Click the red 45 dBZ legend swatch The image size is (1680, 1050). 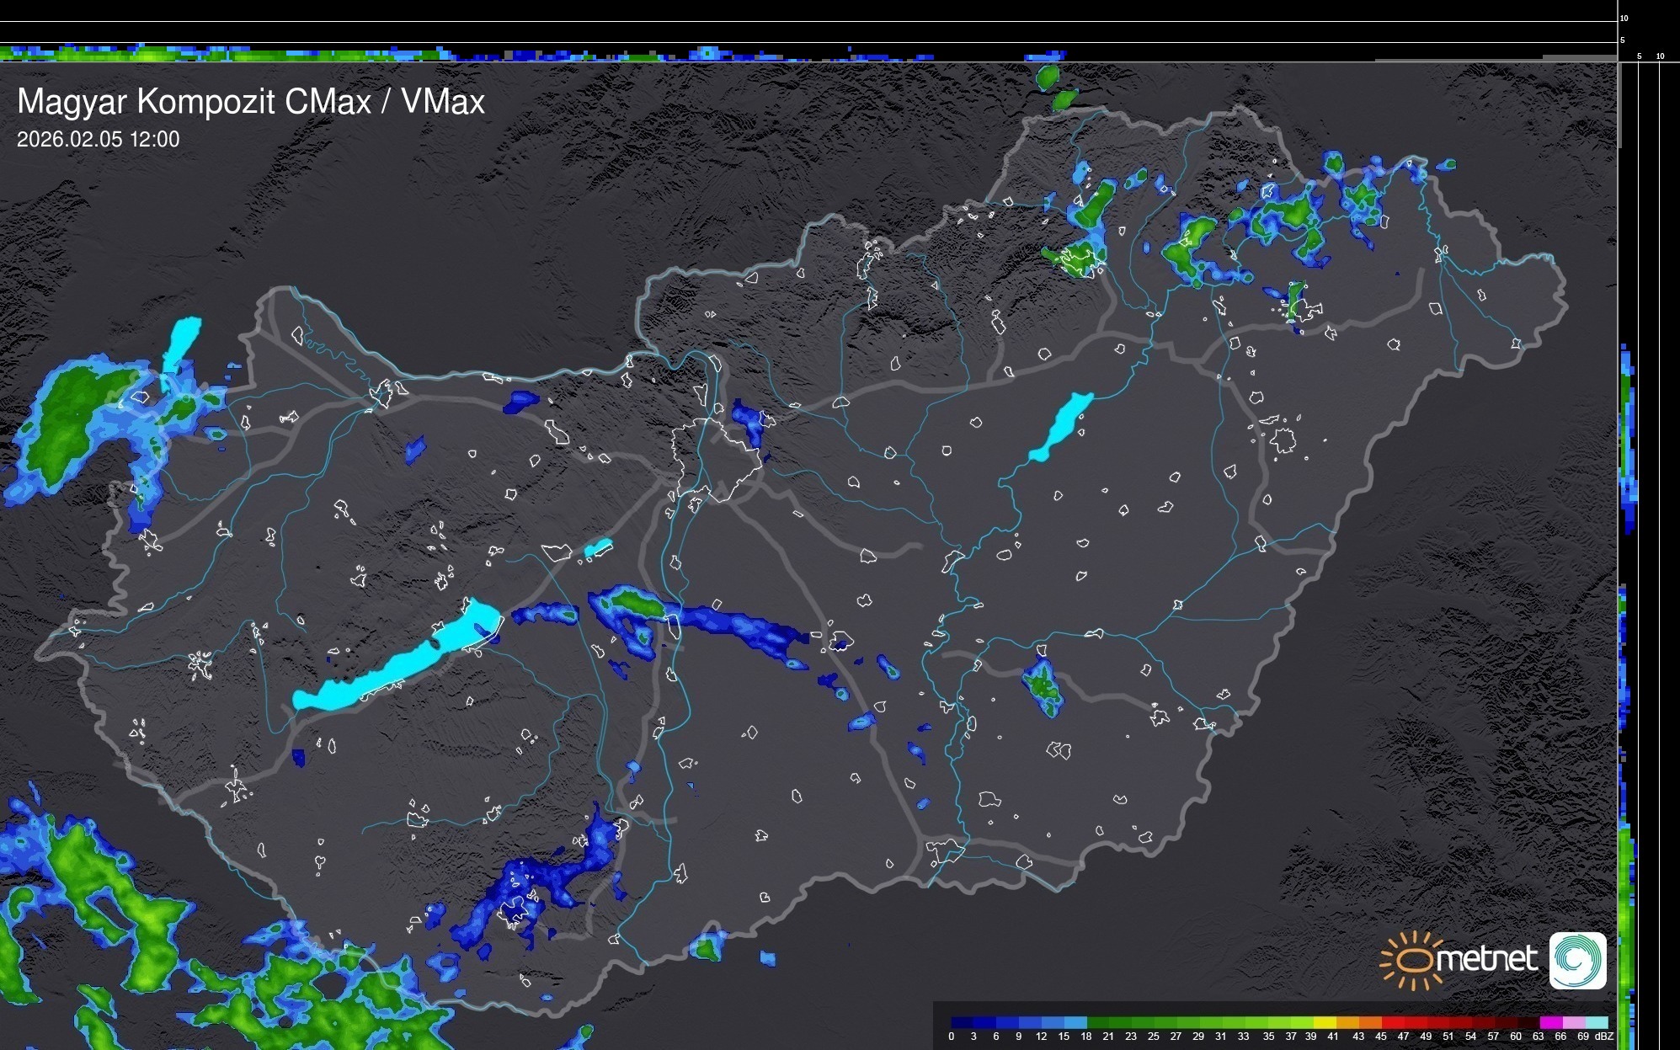[x=1393, y=1022]
